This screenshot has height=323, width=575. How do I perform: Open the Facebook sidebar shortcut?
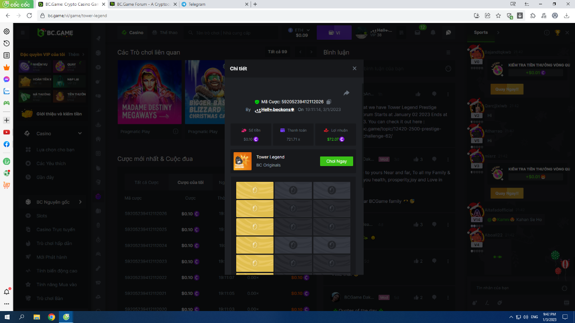tap(7, 144)
